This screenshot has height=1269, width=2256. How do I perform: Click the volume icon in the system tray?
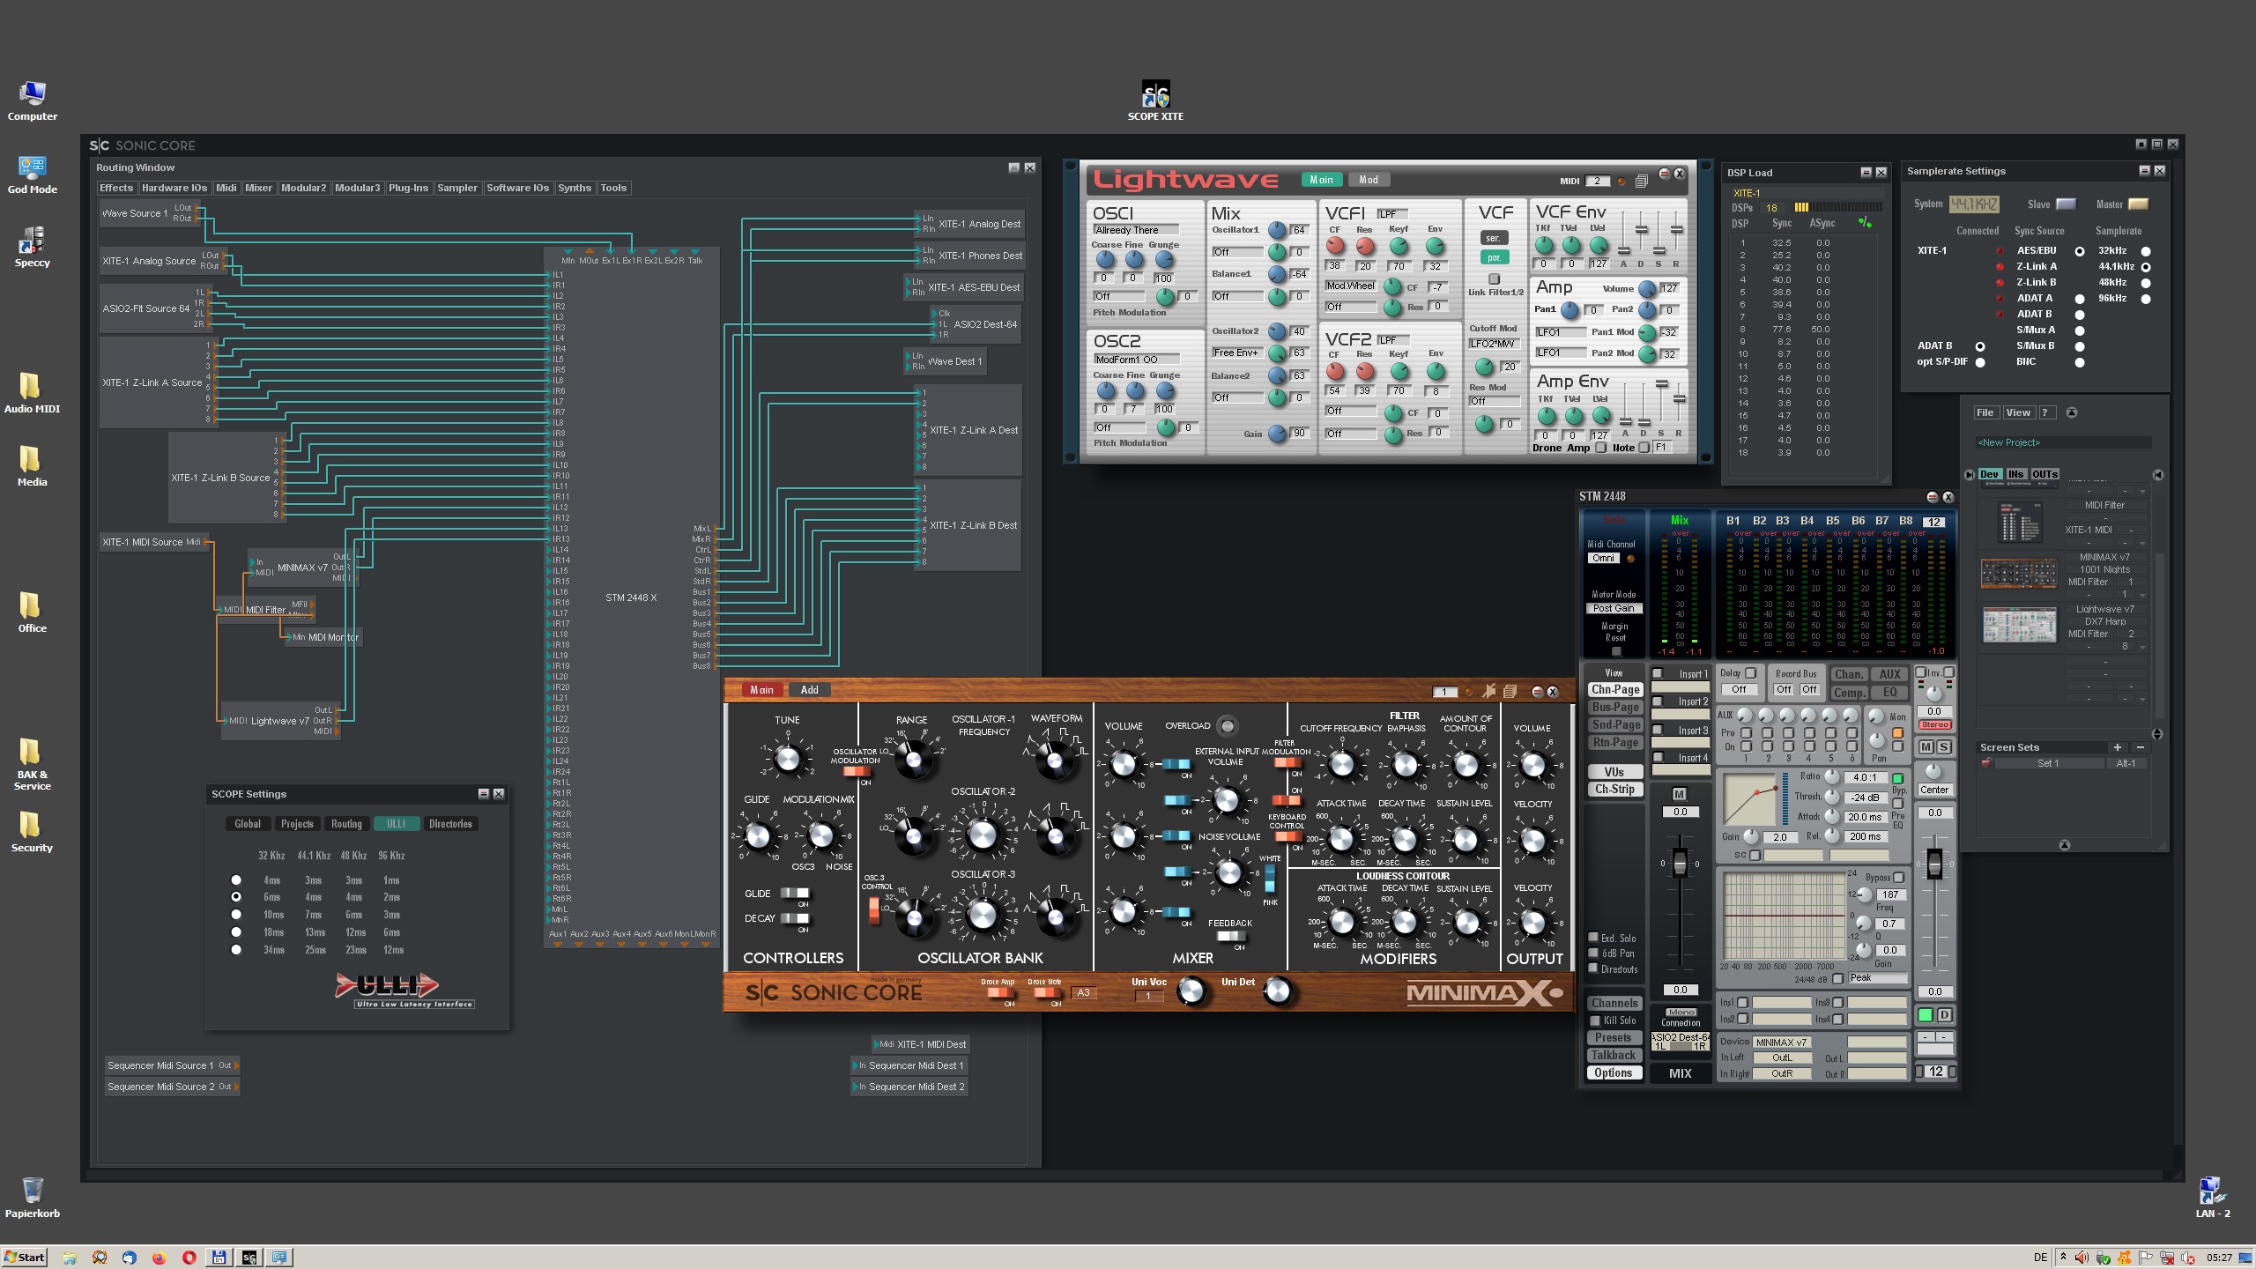(2082, 1258)
